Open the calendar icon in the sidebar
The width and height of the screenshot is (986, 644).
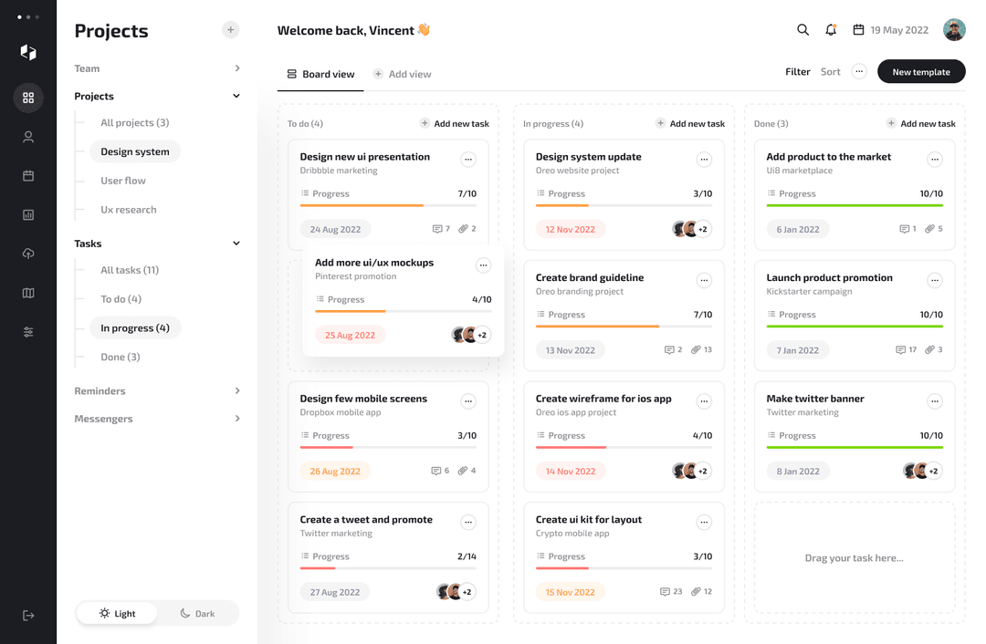click(27, 174)
